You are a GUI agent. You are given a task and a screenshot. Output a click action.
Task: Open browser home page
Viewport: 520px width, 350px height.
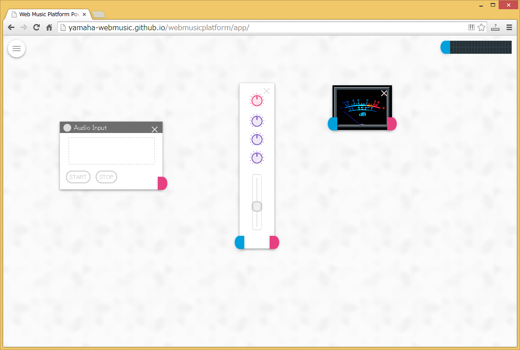pyautogui.click(x=49, y=28)
